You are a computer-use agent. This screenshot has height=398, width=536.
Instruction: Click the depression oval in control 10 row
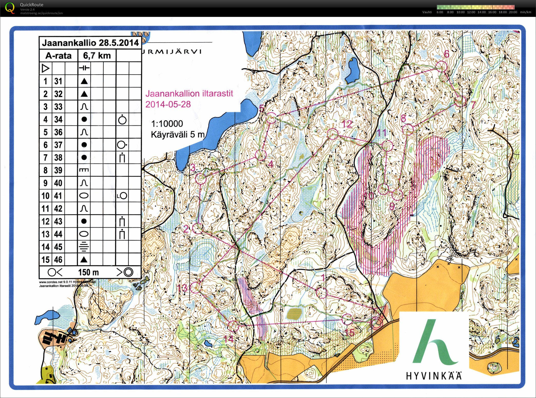point(84,196)
